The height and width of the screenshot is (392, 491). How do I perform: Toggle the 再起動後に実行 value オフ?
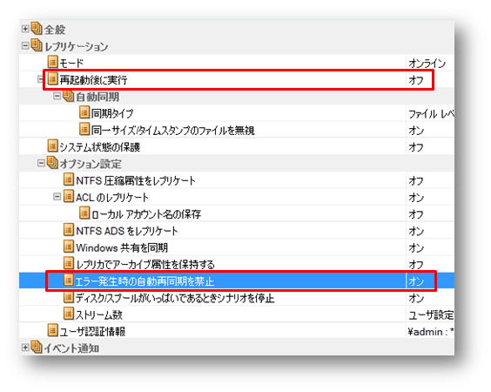(x=416, y=80)
